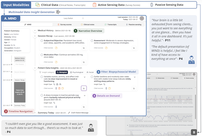Jump to Summary Today in the timeline

(20, 105)
